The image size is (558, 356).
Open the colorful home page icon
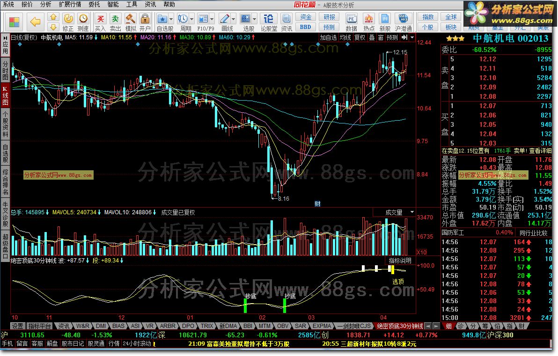pos(14,22)
